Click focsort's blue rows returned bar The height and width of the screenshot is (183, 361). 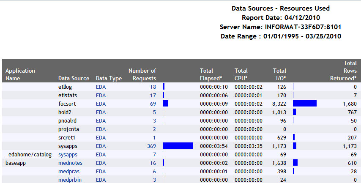[304, 104]
